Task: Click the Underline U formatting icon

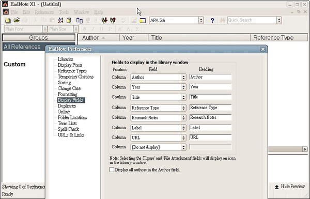Action: (101, 29)
